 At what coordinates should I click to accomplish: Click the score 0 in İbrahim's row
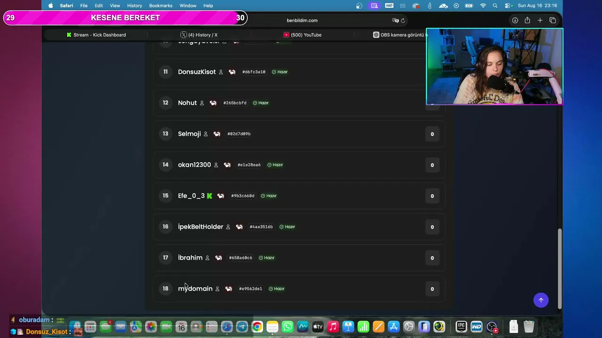[432, 258]
